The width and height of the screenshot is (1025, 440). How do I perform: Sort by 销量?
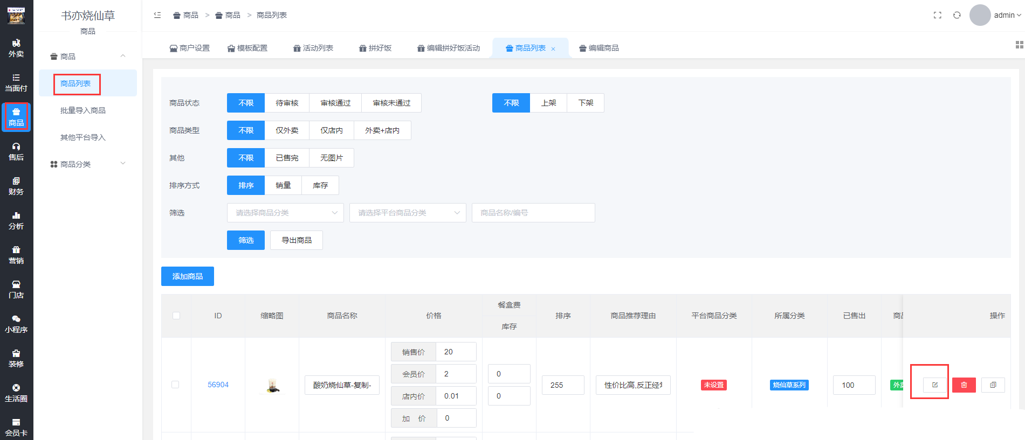(x=283, y=185)
